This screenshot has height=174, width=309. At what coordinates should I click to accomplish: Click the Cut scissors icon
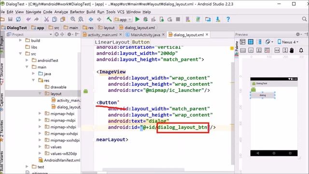pos(46,19)
